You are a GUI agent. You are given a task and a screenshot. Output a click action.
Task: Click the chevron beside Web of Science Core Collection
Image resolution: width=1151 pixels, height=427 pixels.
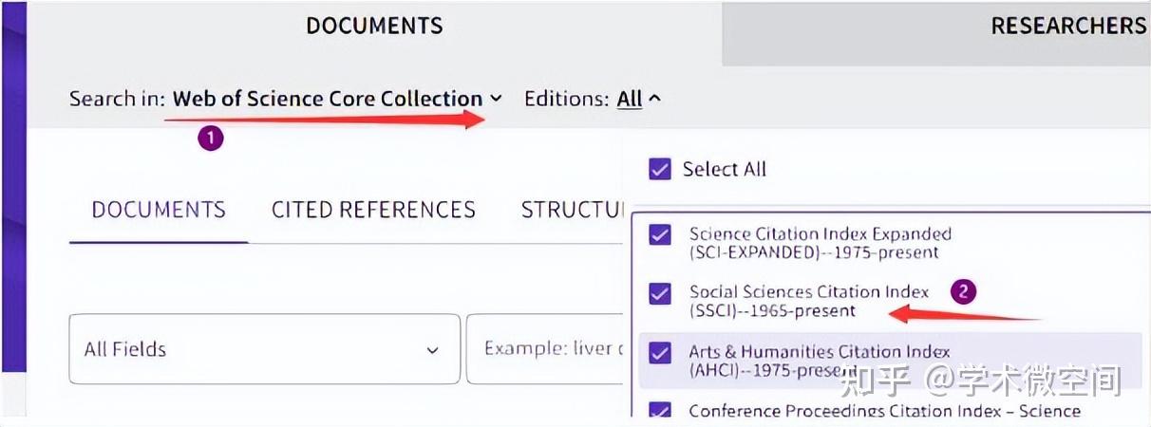pos(496,99)
